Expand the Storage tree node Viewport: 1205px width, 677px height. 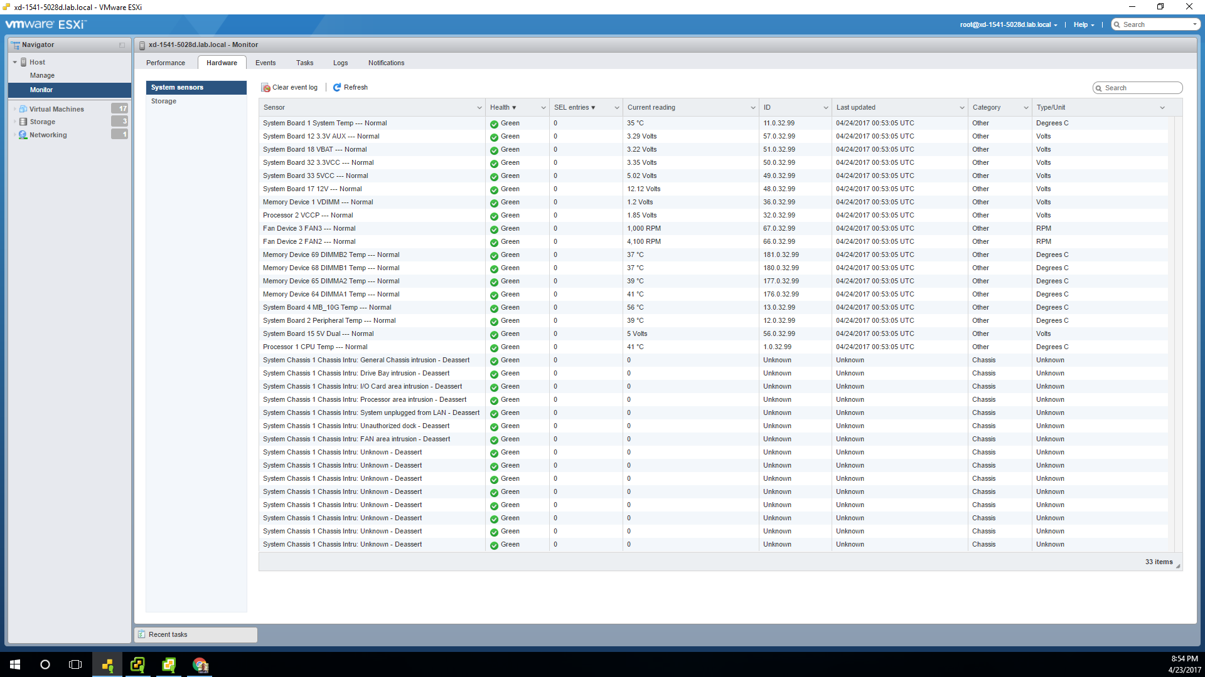pos(15,122)
